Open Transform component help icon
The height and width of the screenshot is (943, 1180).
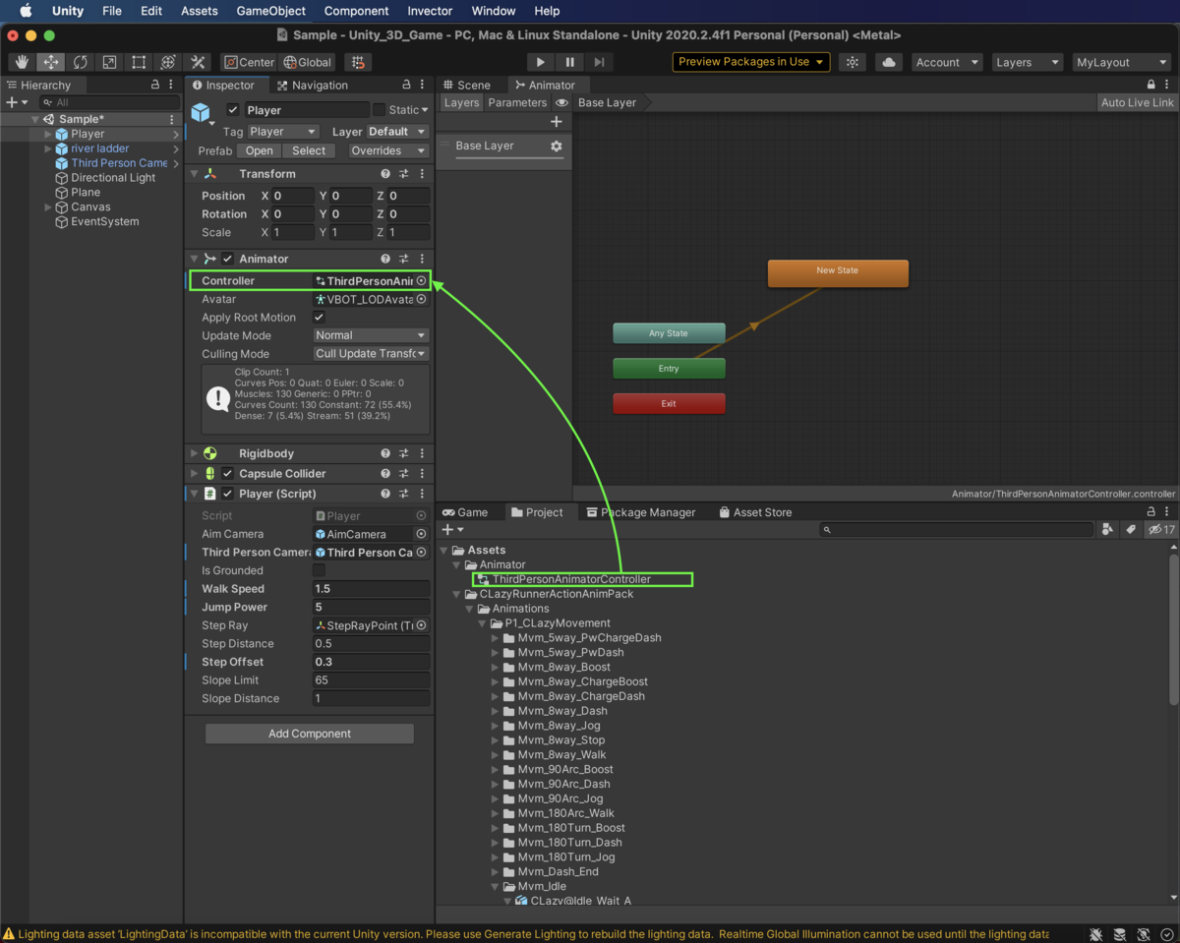point(385,174)
